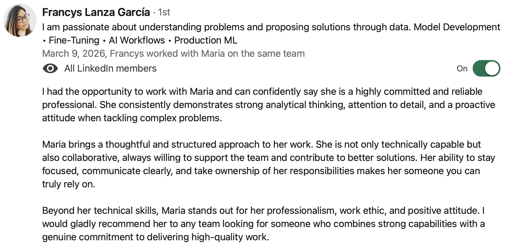Click the words "truly rely on."
The width and height of the screenshot is (507, 248).
click(69, 184)
